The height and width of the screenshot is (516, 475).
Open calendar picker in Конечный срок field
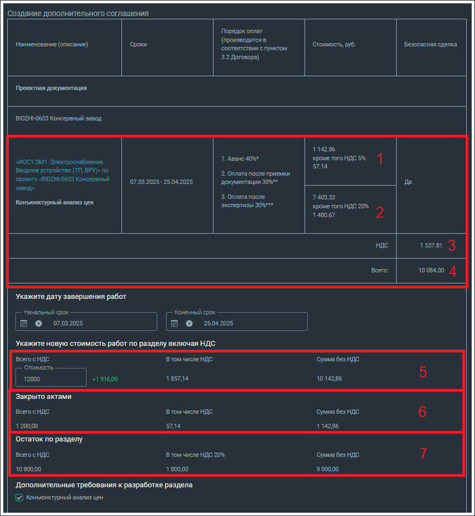174,323
